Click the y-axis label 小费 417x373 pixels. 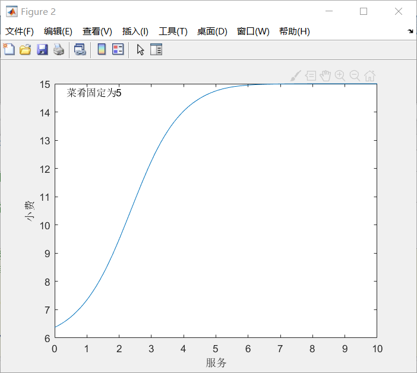30,211
